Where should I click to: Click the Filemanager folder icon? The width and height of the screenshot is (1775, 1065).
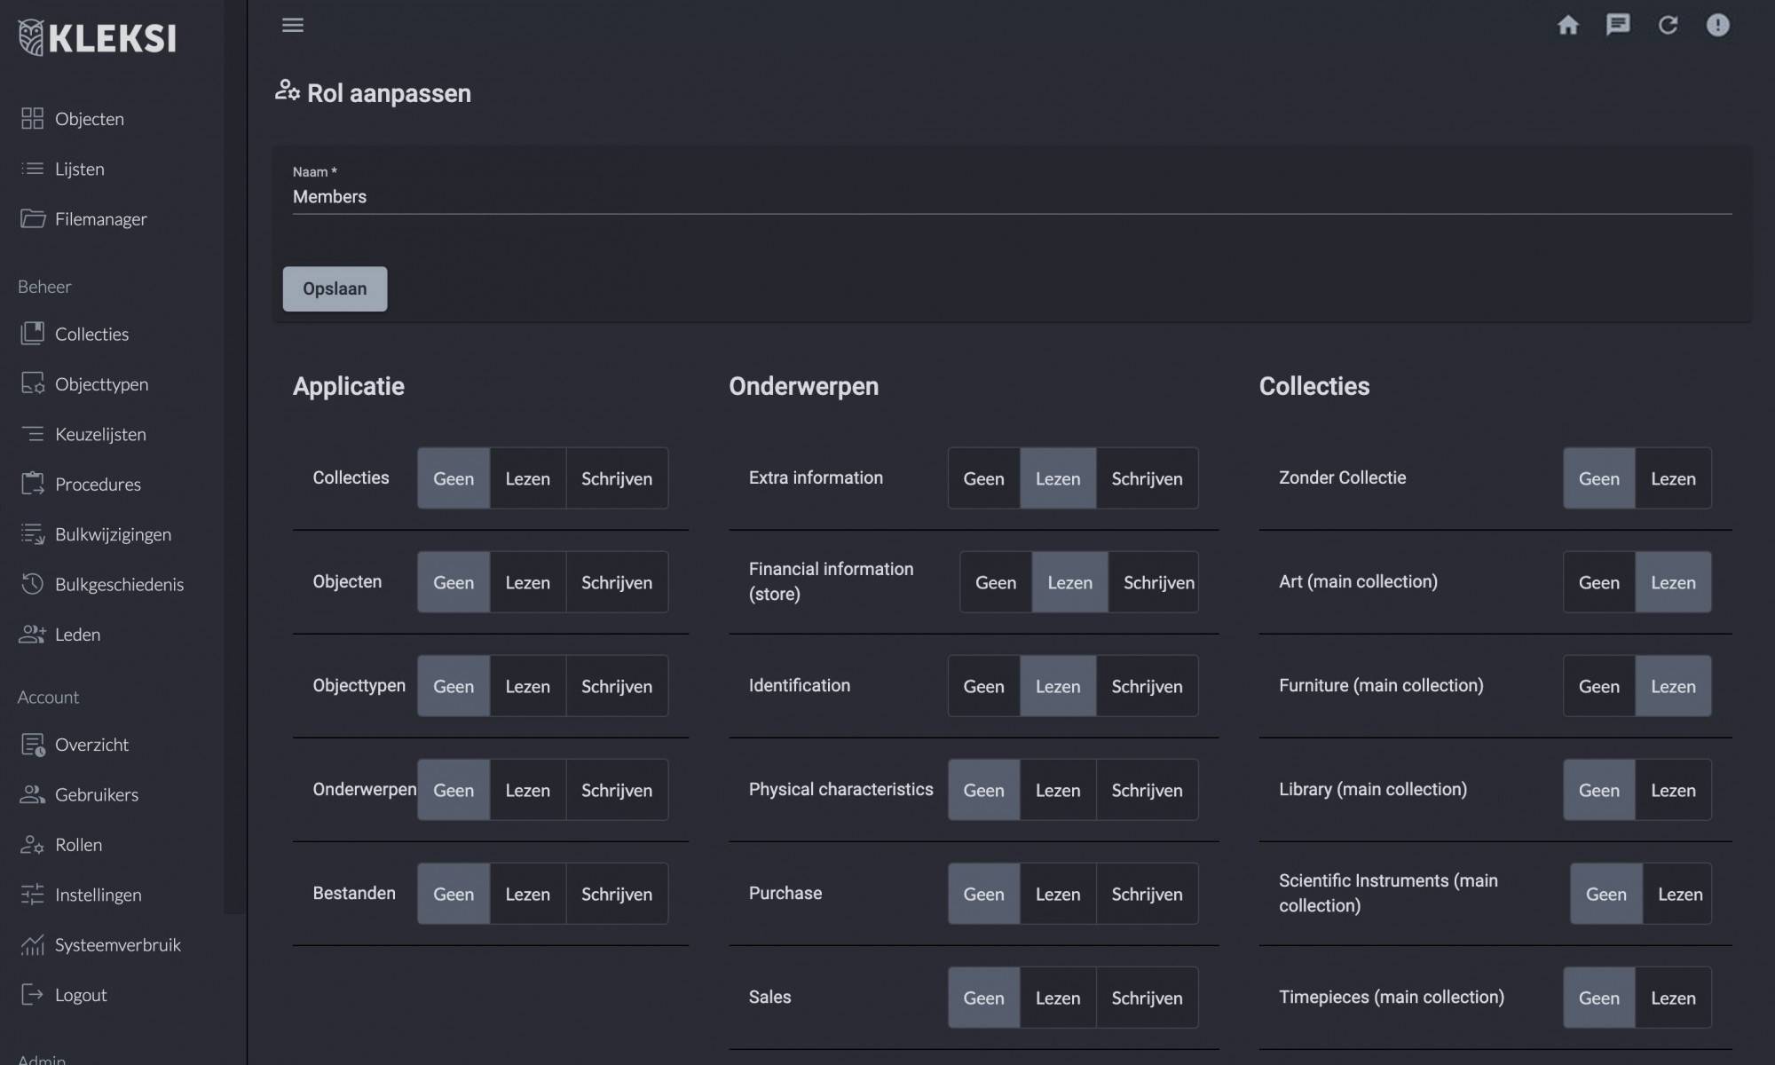coord(33,218)
